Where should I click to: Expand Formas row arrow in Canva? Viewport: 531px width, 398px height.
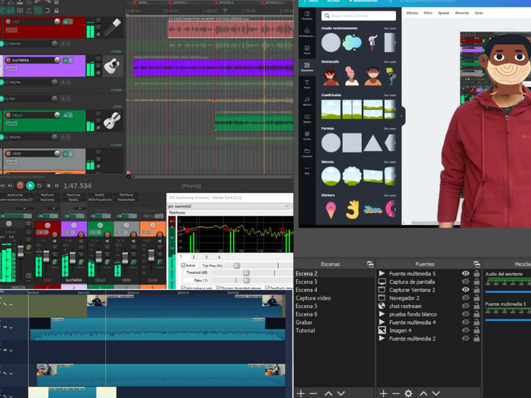click(394, 143)
